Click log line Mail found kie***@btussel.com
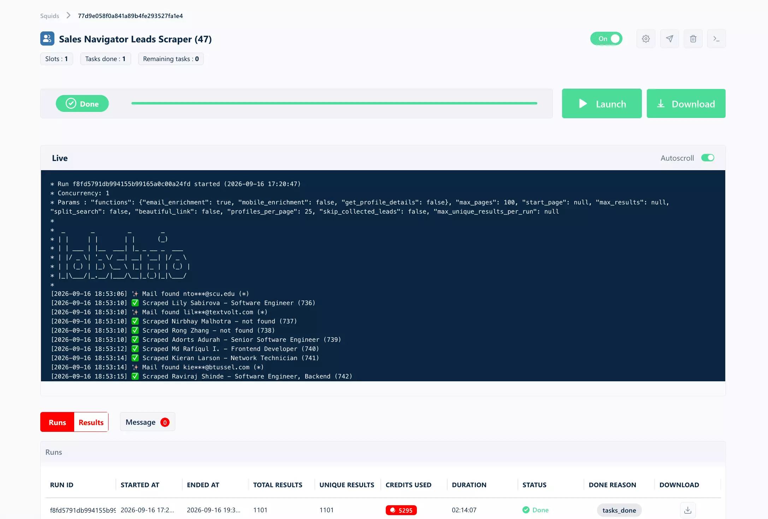Screen dimensions: 768x519 (x=158, y=367)
